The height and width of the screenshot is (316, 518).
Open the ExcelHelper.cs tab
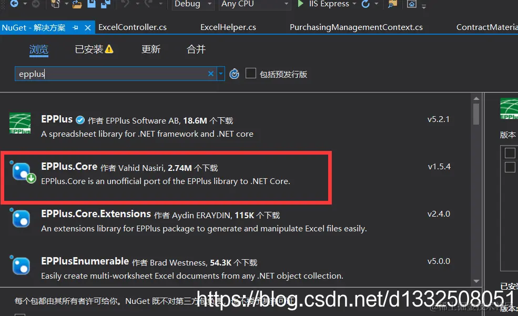click(x=228, y=27)
